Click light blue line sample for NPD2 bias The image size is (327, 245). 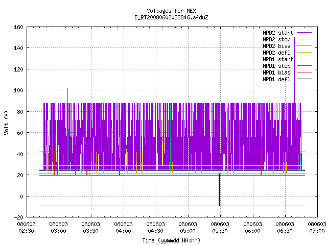tap(304, 45)
